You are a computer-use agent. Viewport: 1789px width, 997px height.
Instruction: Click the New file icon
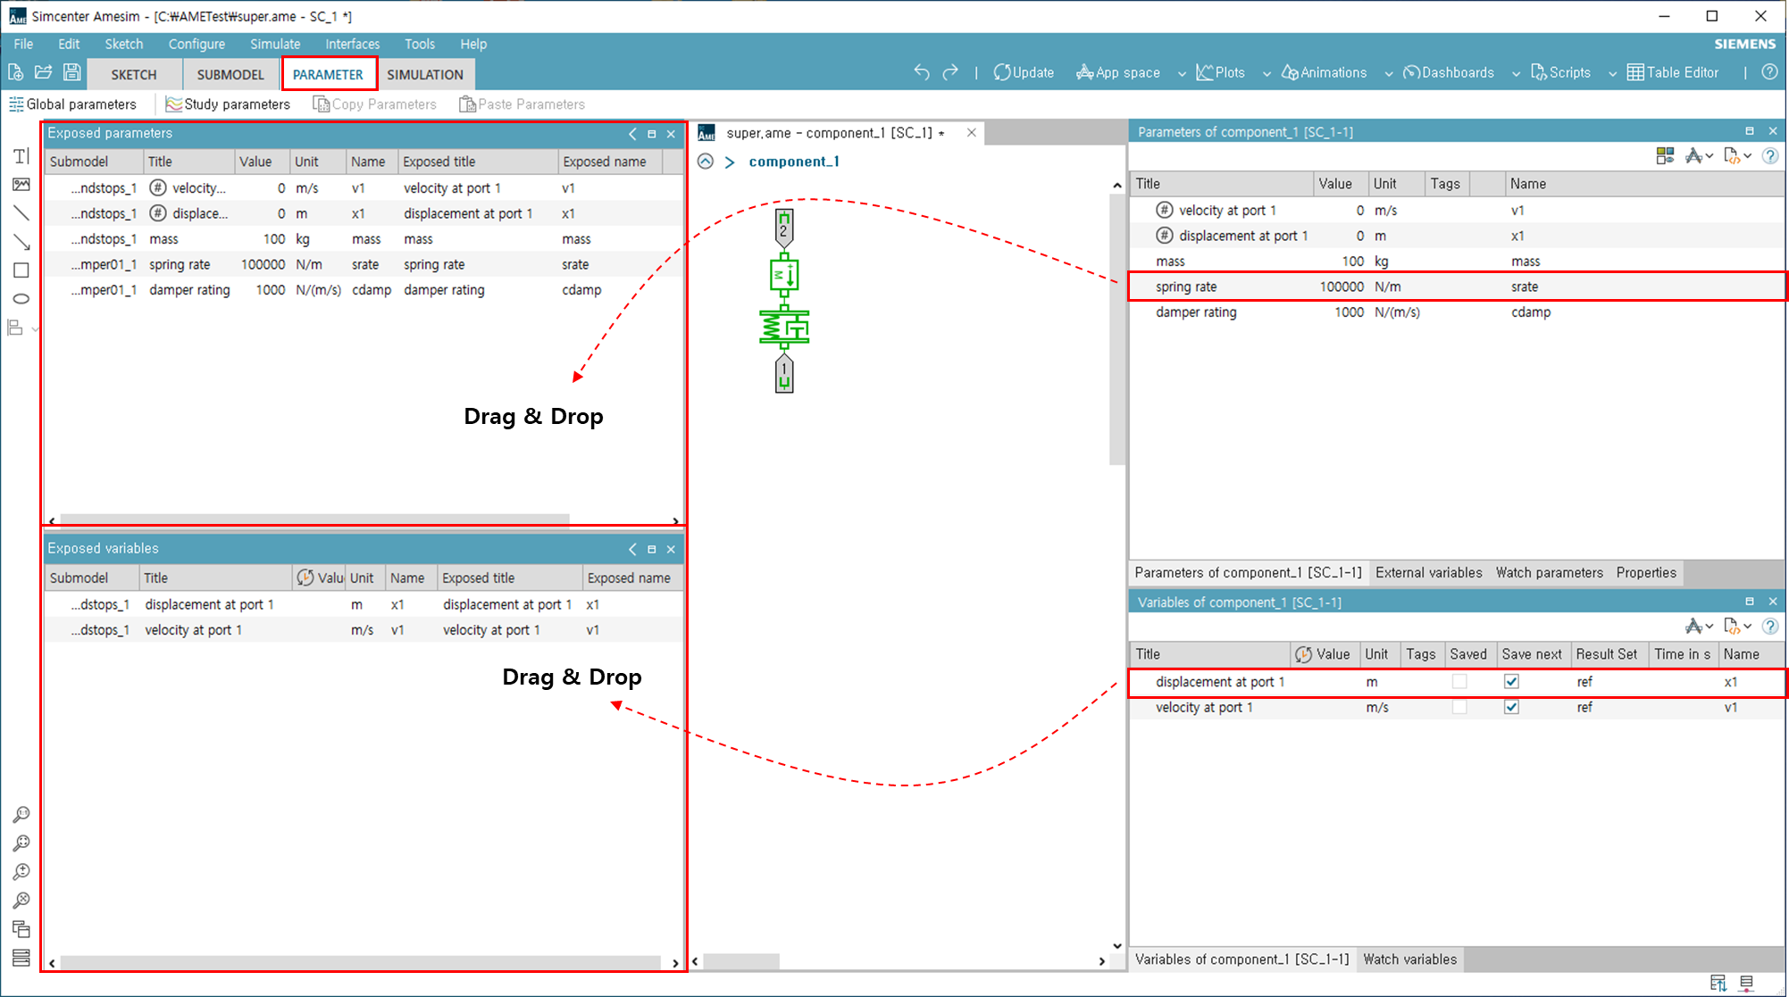coord(15,72)
